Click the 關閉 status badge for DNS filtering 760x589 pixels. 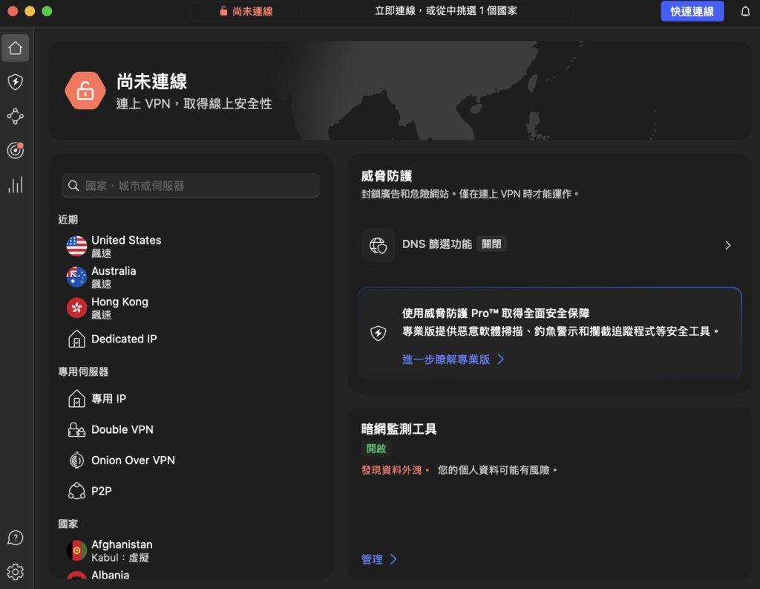(x=491, y=244)
